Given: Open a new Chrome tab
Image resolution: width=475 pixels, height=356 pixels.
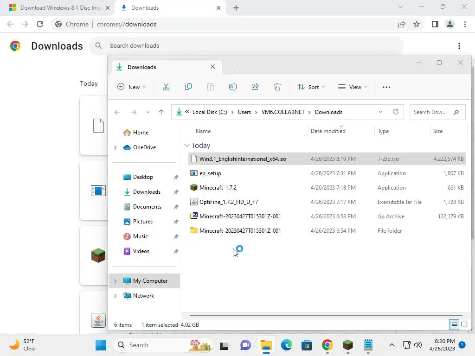Looking at the screenshot, I should click(x=236, y=8).
